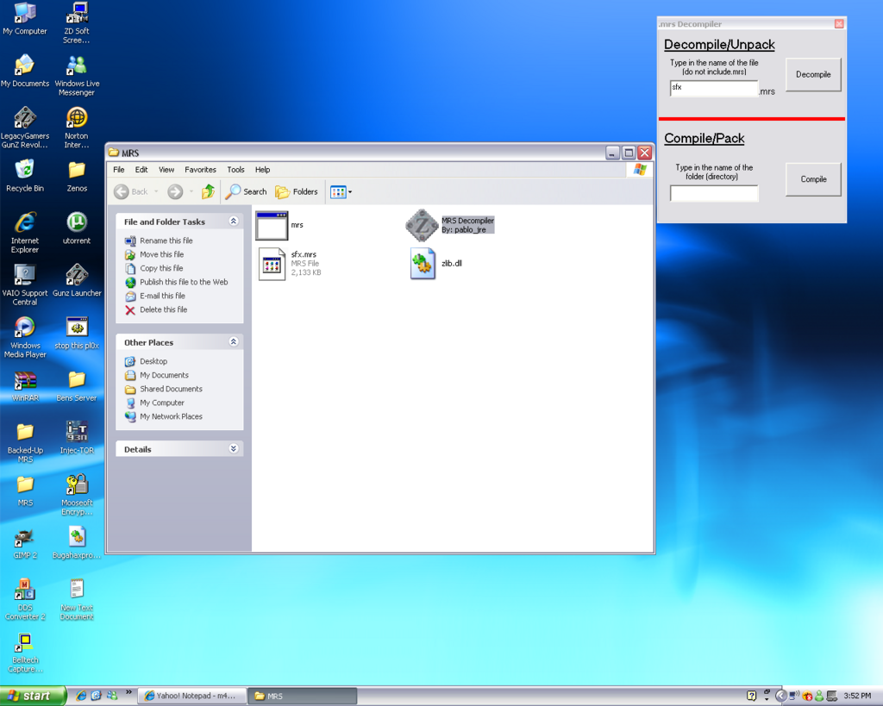Select the mrs application file icon
883x706 pixels.
click(271, 225)
